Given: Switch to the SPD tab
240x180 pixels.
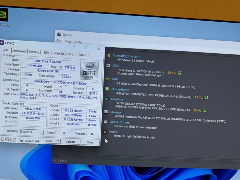Looking at the screenshot, I should pos(46,53).
